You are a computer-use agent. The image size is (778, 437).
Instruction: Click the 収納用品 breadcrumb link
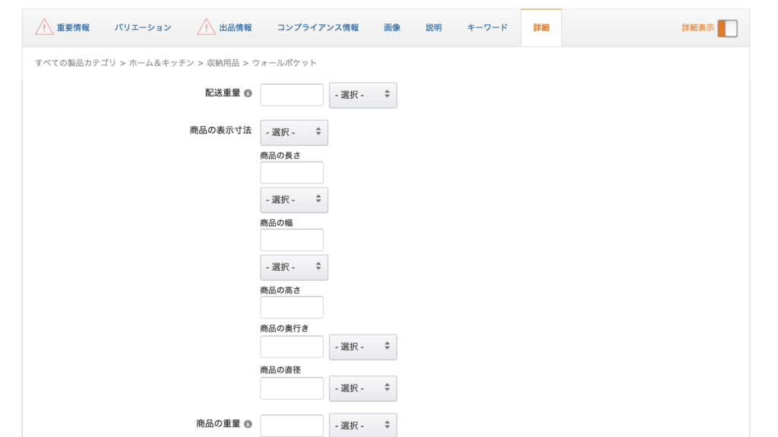coord(223,63)
